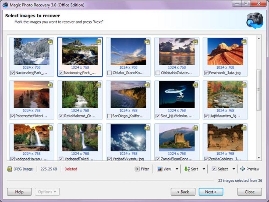Click the JPG badge on Peschanik_Juta.jpg thumbnail
Image resolution: width=269 pixels, height=202 pixels.
(244, 42)
